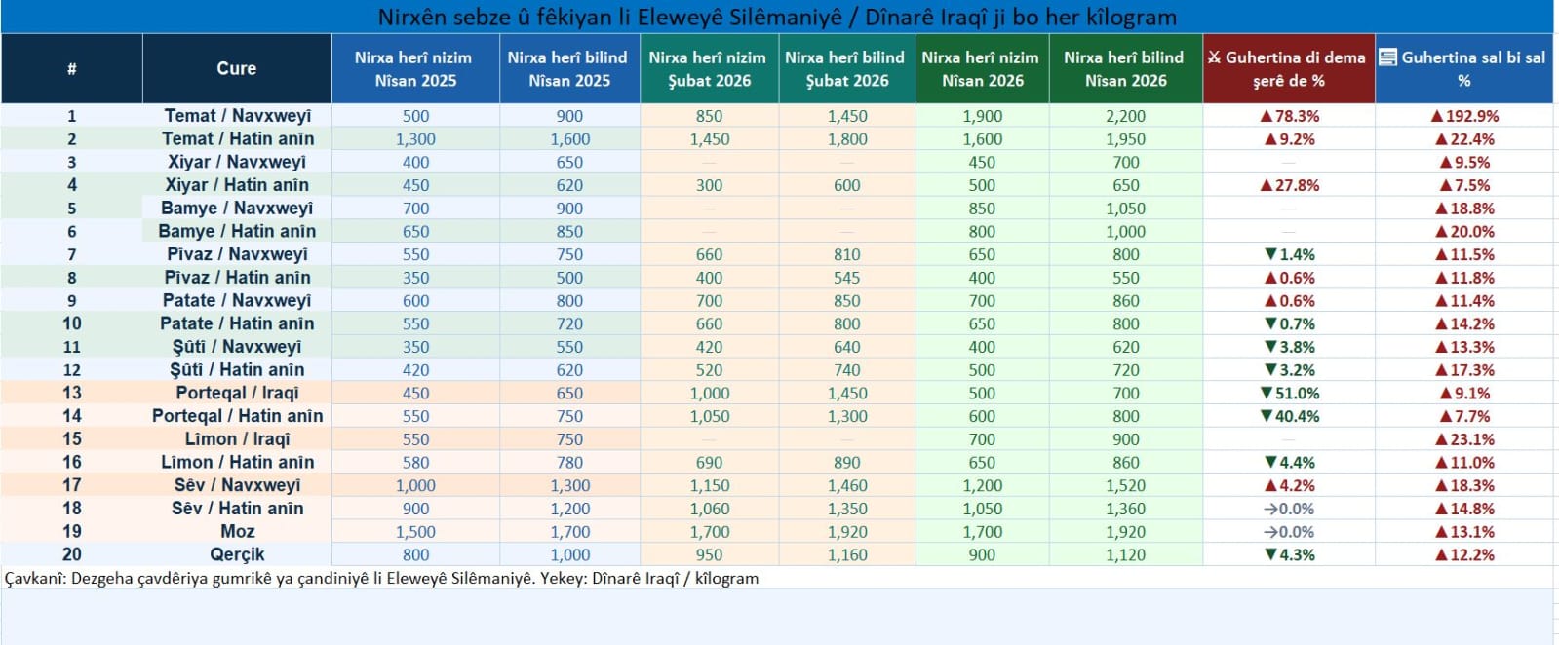
Task: Select the # column header cell
Action: [x=72, y=68]
